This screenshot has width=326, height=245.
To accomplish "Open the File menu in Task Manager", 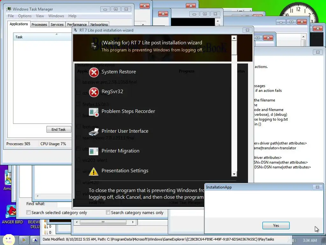I will coord(11,16).
